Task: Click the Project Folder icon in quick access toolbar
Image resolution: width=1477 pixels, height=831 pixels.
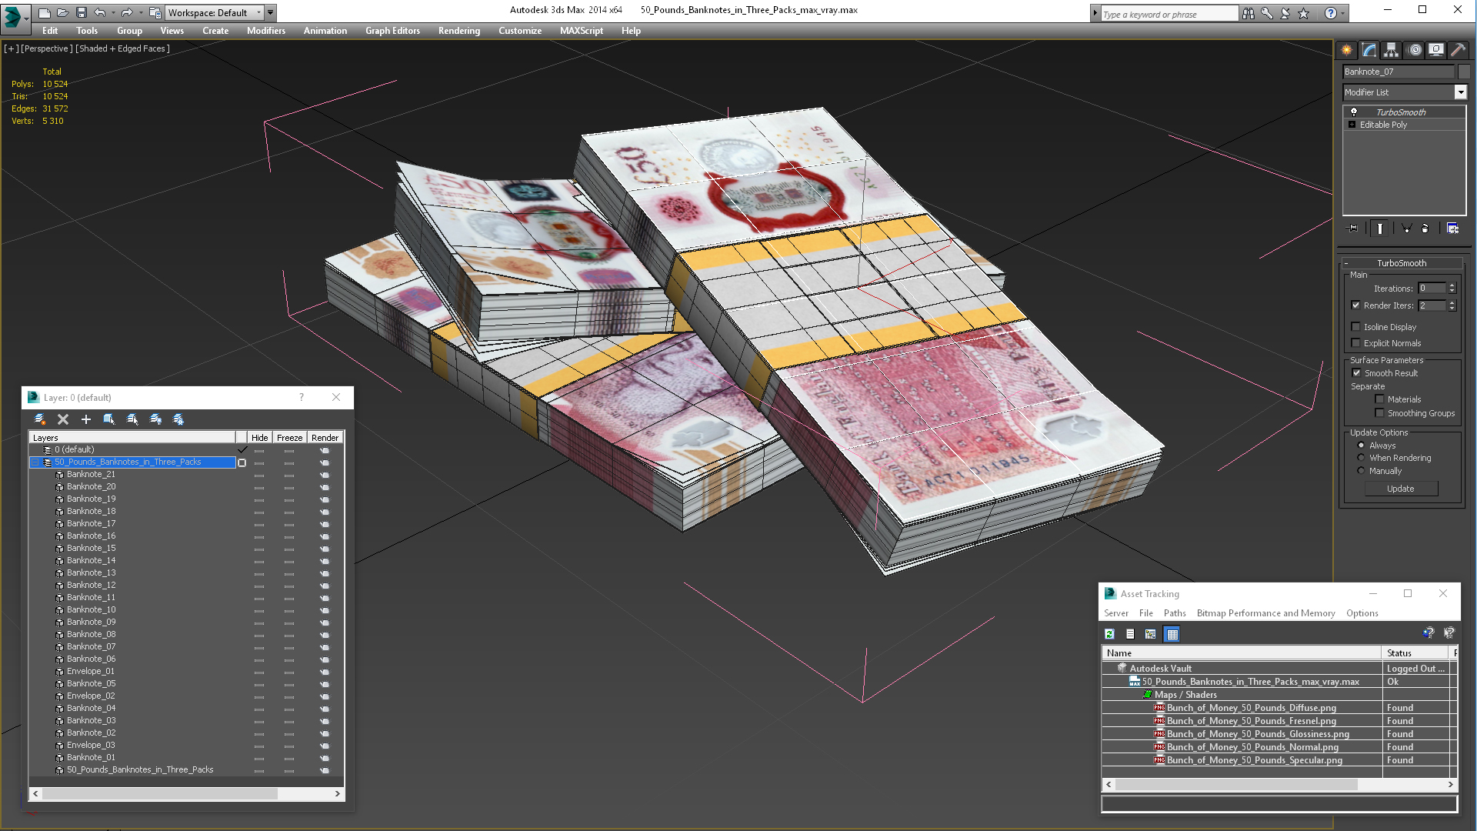Action: [x=155, y=12]
